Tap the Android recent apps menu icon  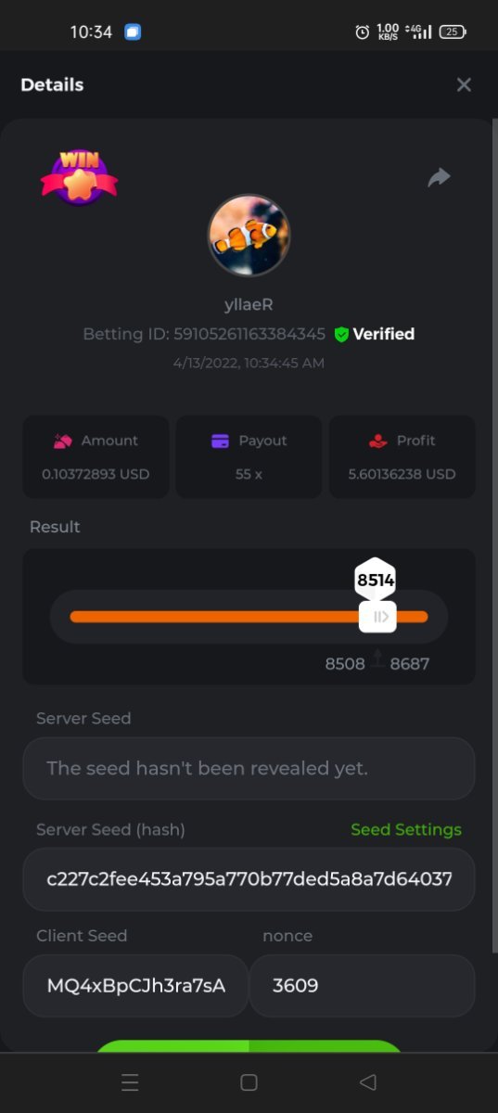point(130,1082)
